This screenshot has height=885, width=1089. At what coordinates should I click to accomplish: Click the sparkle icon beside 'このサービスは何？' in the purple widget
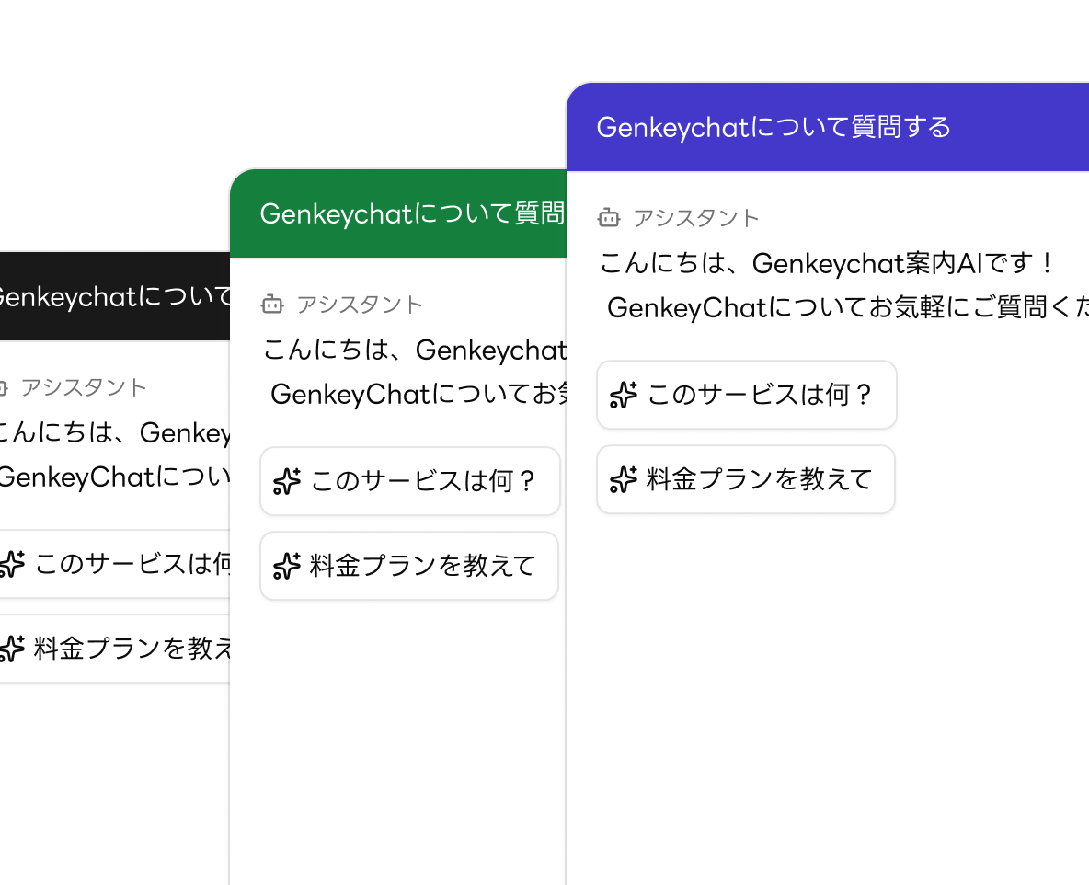coord(623,395)
